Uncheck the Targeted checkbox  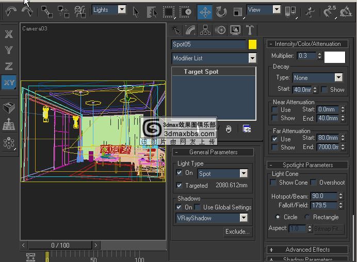pyautogui.click(x=179, y=185)
